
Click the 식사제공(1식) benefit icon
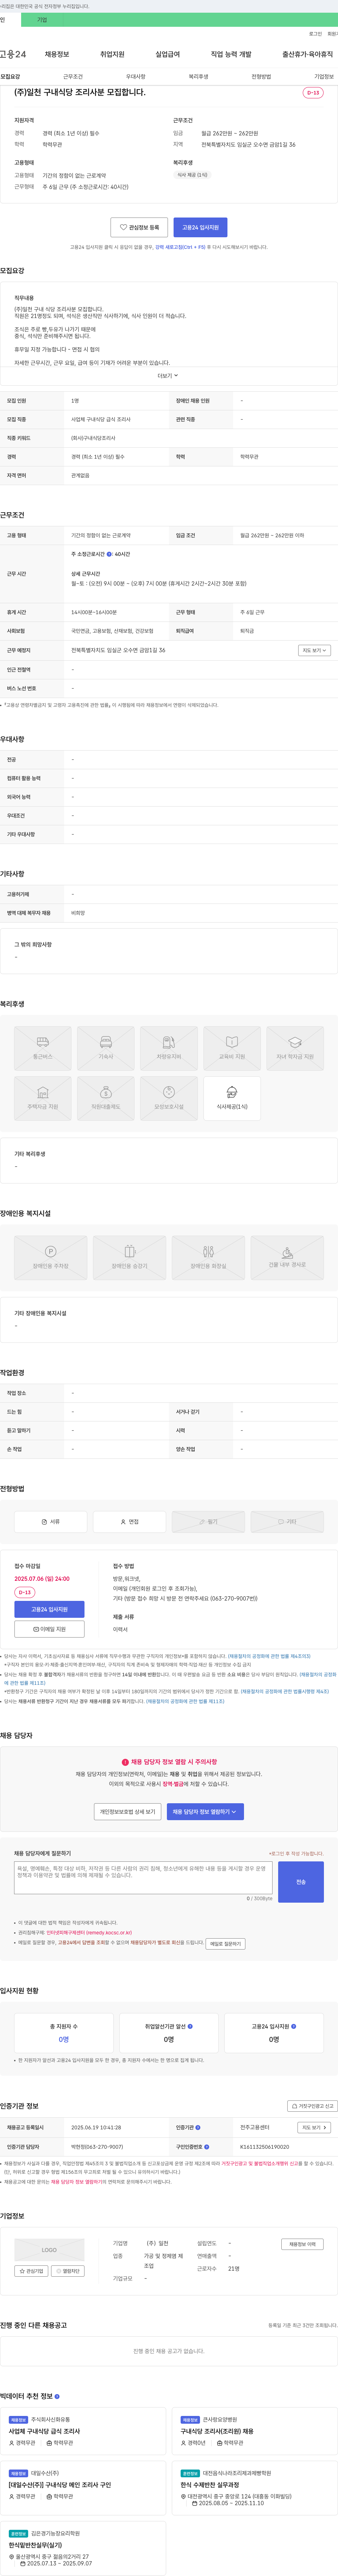[232, 1098]
